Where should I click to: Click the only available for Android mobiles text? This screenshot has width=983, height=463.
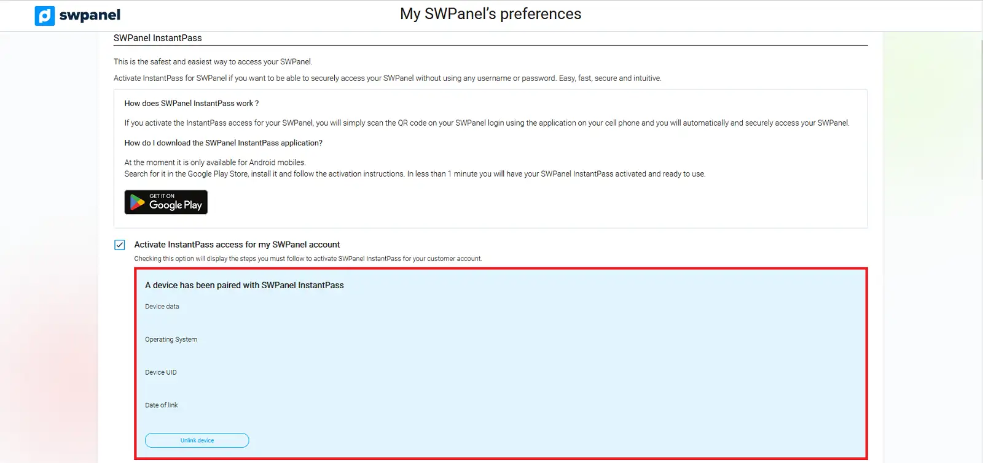pyautogui.click(x=214, y=163)
